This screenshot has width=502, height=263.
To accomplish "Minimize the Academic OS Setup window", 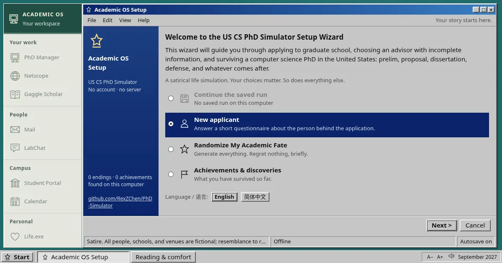I will click(476, 10).
